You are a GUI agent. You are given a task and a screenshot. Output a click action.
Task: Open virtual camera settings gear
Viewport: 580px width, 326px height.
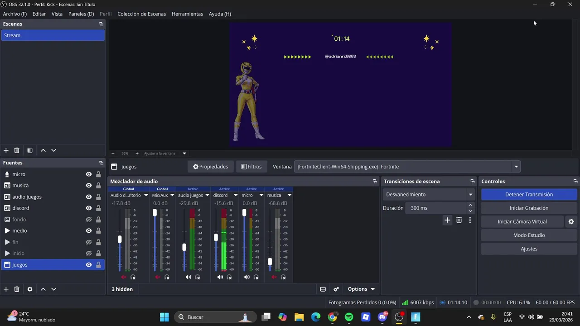point(571,222)
